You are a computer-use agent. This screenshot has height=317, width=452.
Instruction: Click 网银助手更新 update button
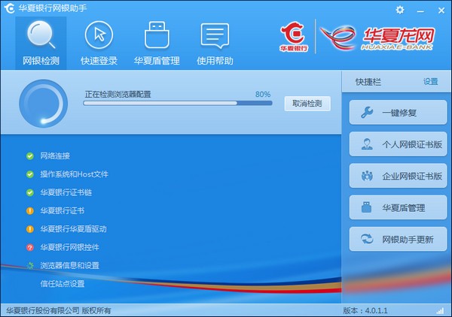[x=398, y=239]
